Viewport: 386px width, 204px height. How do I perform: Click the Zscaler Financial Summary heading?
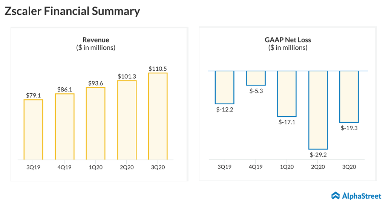coord(72,11)
